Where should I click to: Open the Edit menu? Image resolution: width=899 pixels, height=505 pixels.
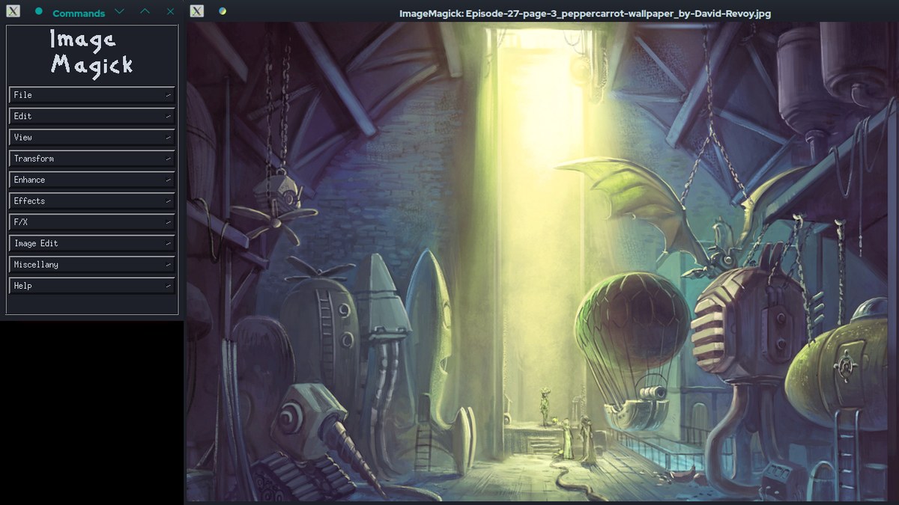tap(92, 116)
